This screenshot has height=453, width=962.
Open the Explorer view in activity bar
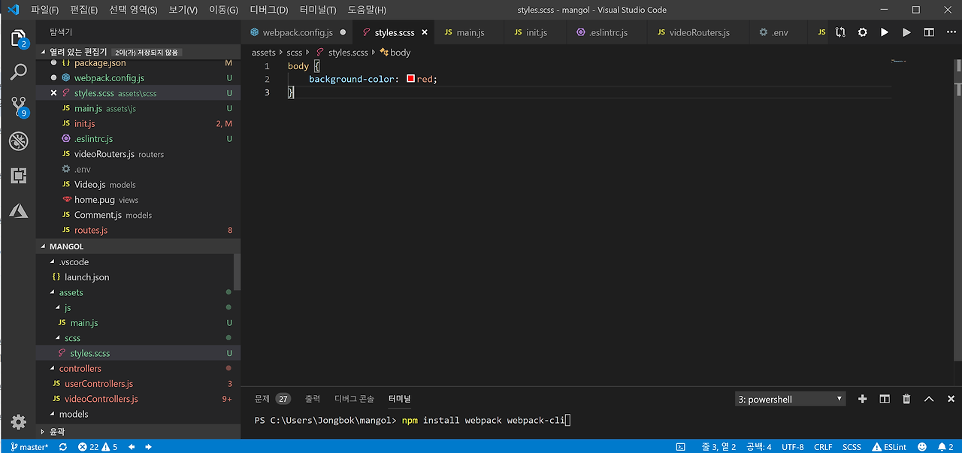tap(18, 38)
